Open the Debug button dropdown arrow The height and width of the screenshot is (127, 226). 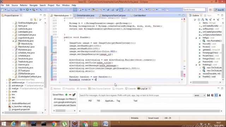click(x=24, y=10)
